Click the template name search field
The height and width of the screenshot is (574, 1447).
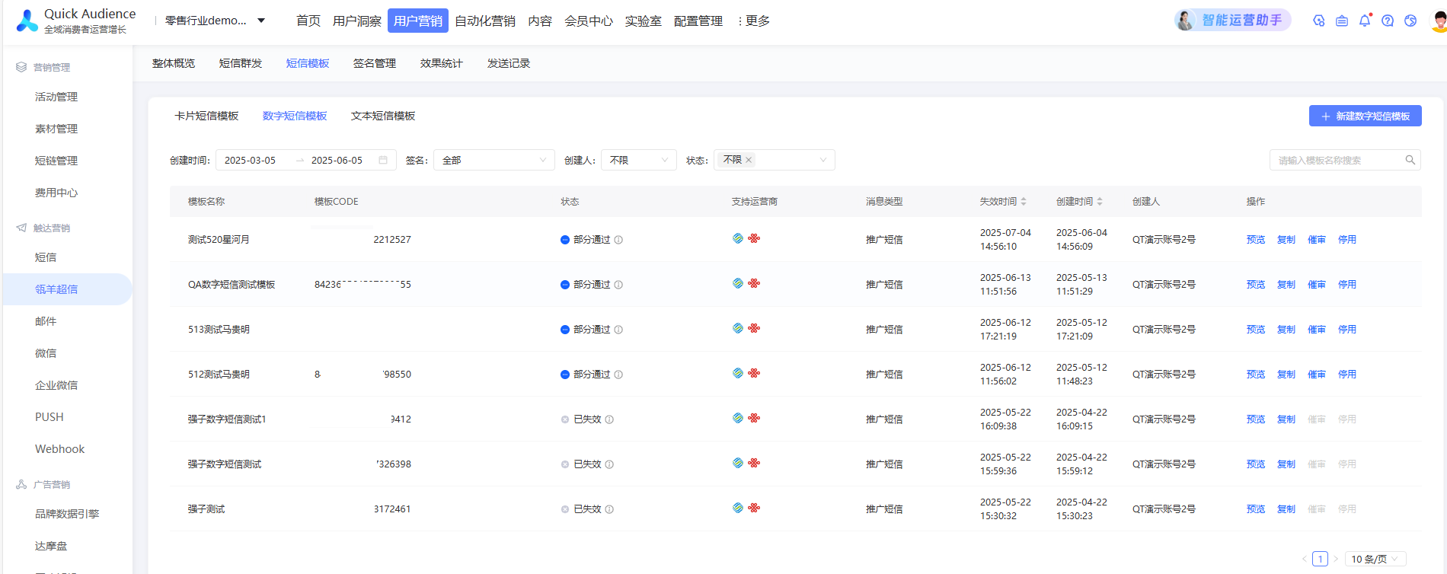[x=1345, y=160]
